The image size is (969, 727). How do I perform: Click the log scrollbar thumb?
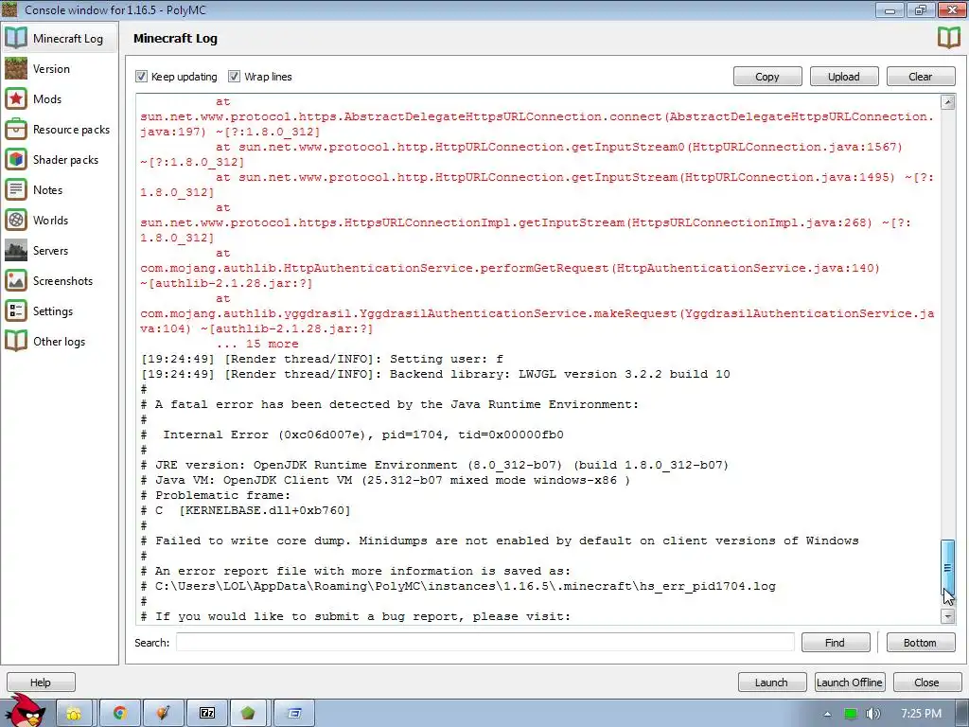[x=947, y=569]
